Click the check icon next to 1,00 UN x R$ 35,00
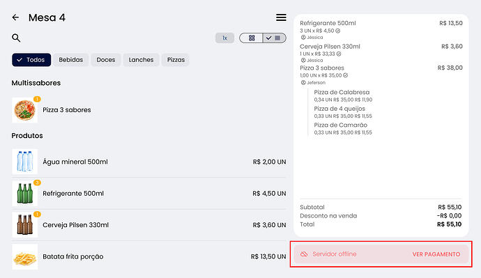 click(x=345, y=75)
